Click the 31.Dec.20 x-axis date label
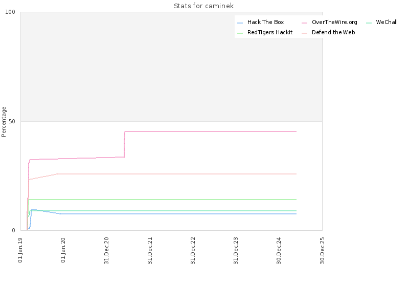409x307 pixels. pos(106,251)
